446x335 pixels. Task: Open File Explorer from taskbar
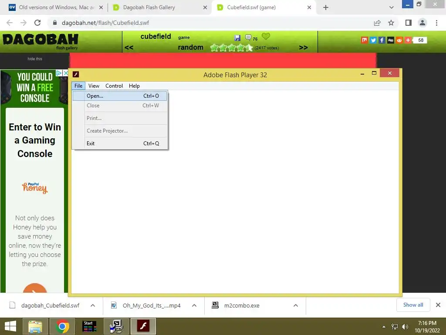[x=35, y=326]
